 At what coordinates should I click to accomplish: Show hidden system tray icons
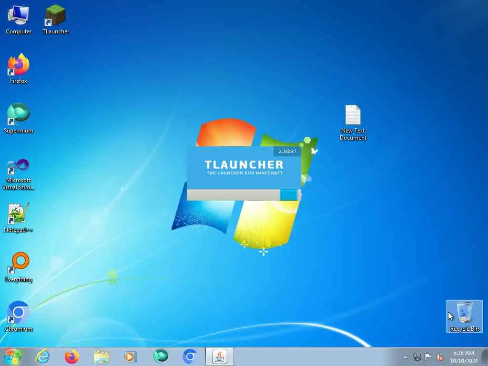click(x=405, y=357)
